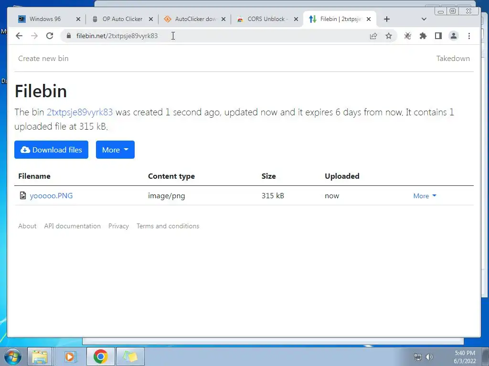Launch Windows Media Player from the taskbar

tap(71, 356)
